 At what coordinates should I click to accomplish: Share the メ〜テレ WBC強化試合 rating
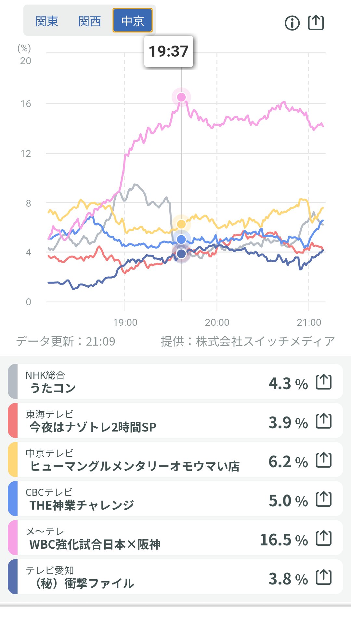[x=324, y=538]
